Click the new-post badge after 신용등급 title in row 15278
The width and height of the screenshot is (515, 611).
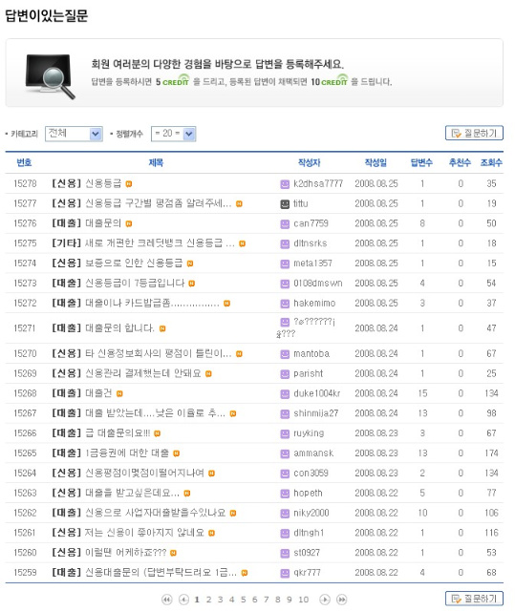coord(129,184)
